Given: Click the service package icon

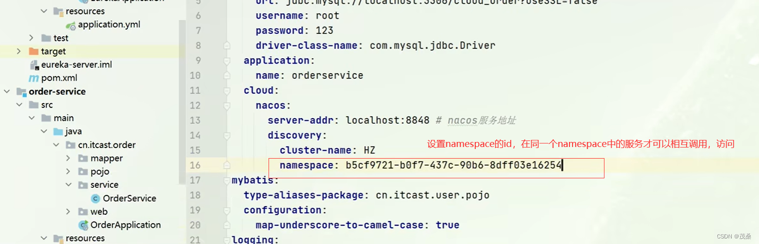Looking at the screenshot, I should [x=83, y=185].
